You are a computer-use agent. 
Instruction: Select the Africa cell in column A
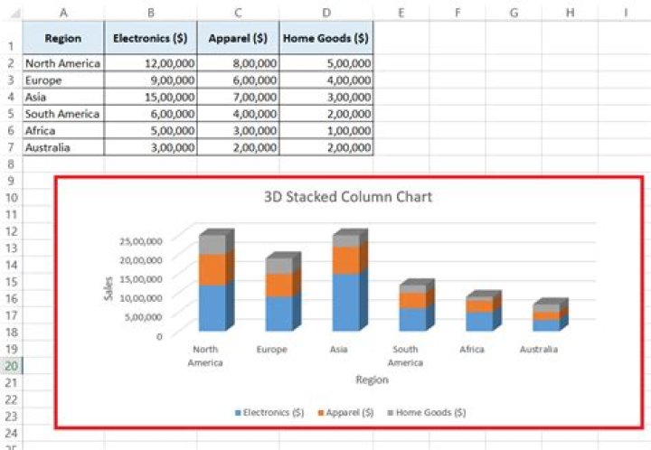click(x=63, y=131)
